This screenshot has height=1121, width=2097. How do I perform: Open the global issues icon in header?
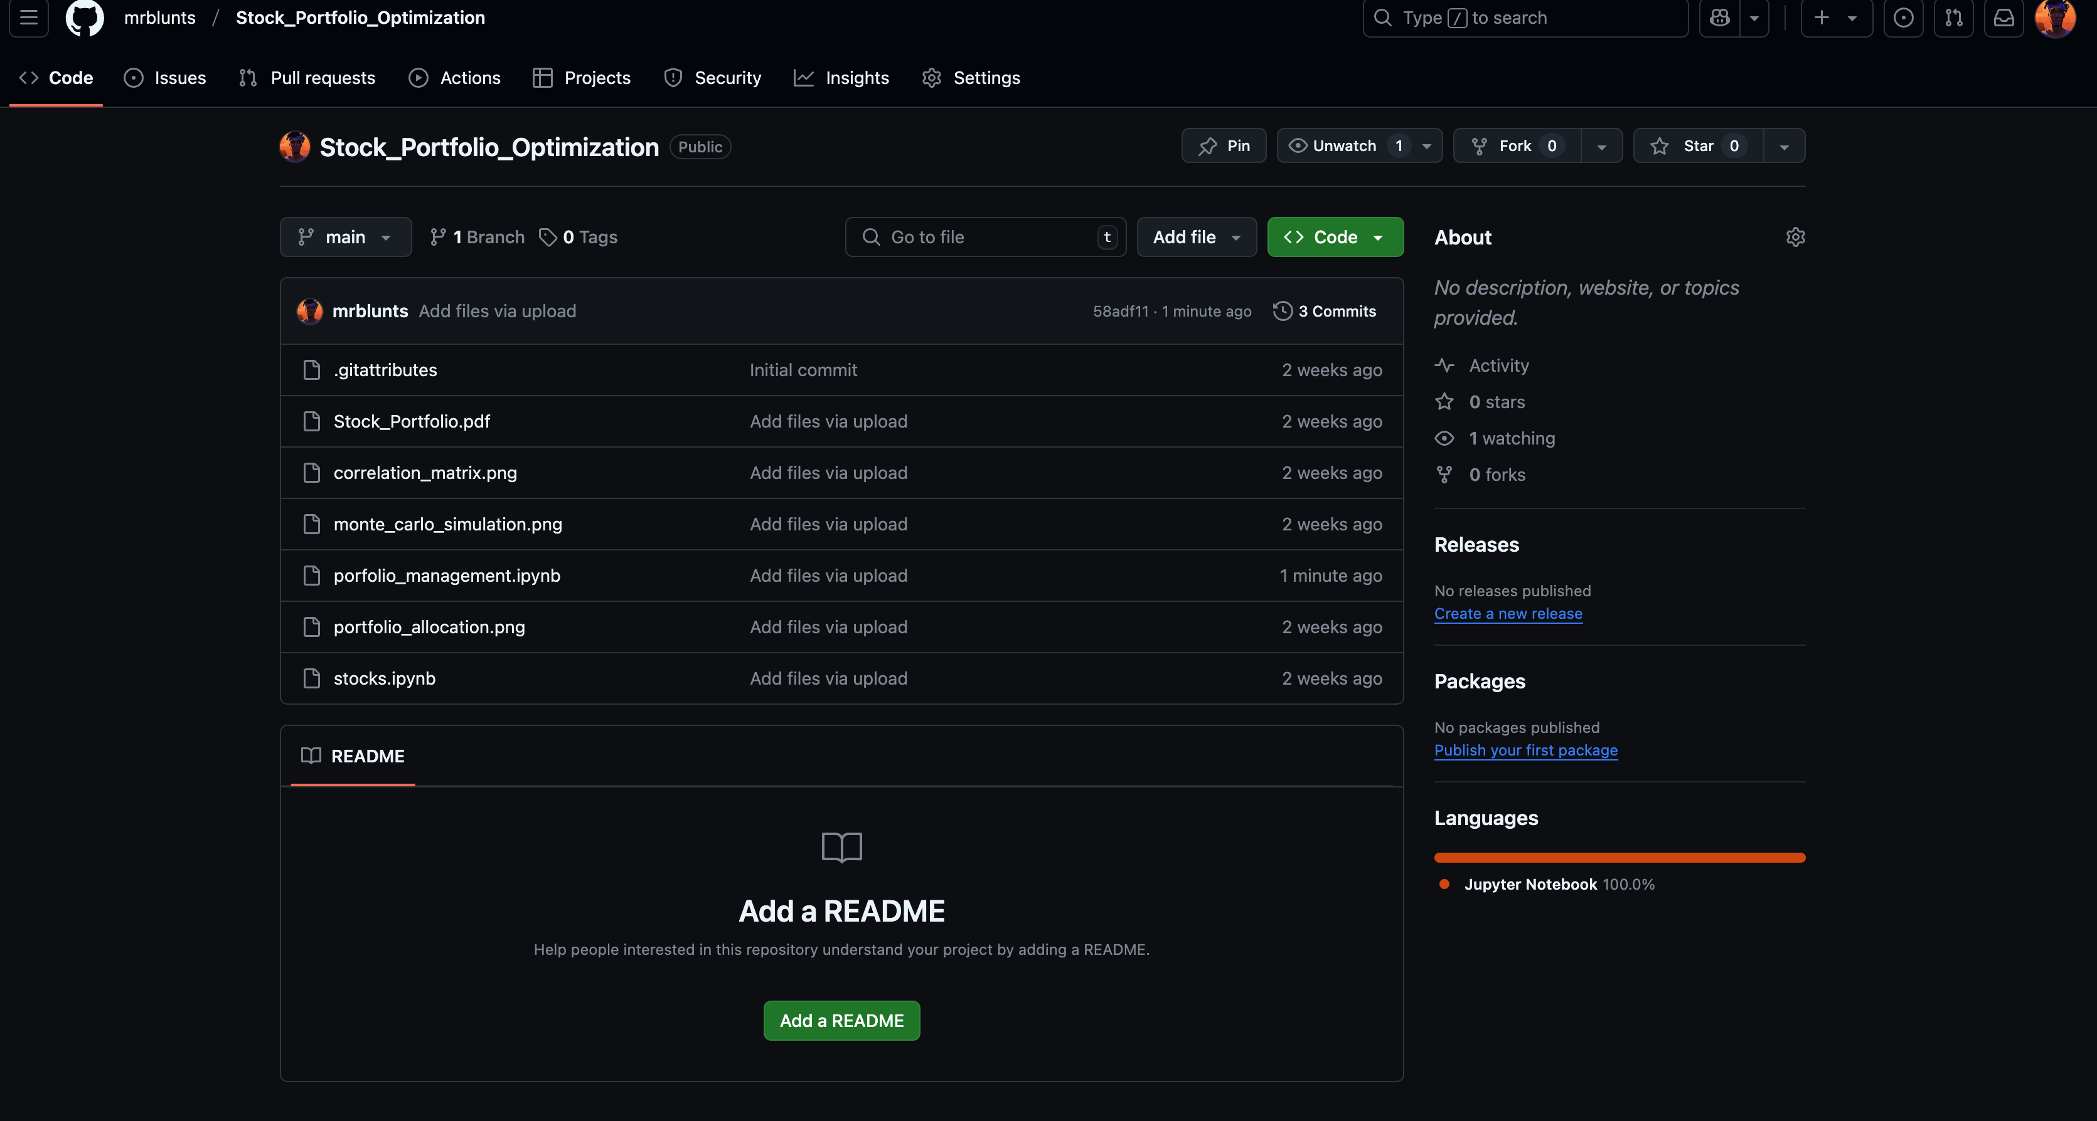tap(1902, 18)
